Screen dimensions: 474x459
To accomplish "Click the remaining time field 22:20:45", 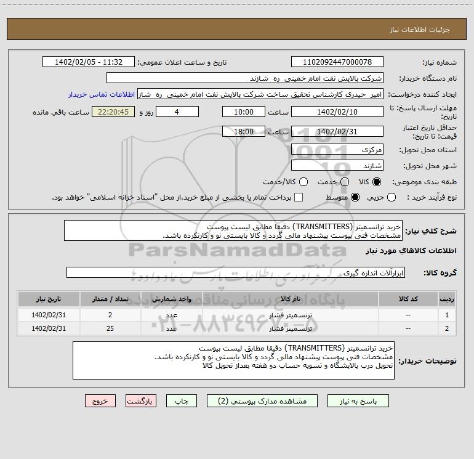I will click(113, 112).
